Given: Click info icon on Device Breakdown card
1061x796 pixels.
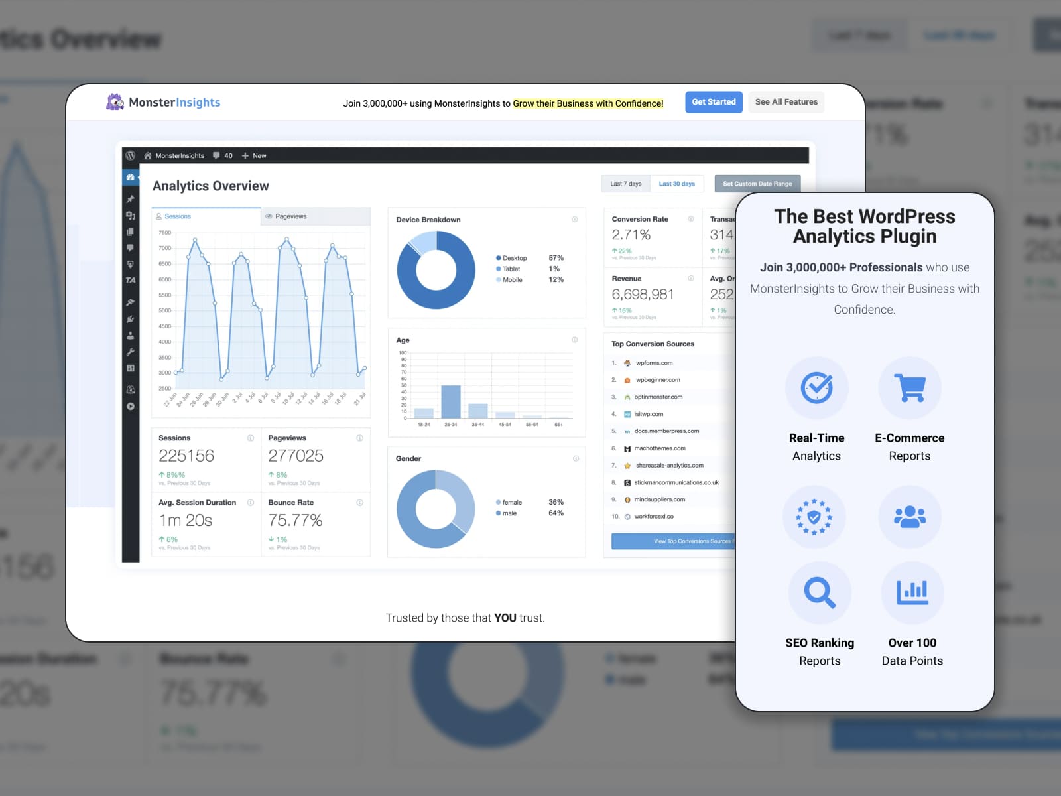Looking at the screenshot, I should 574,220.
